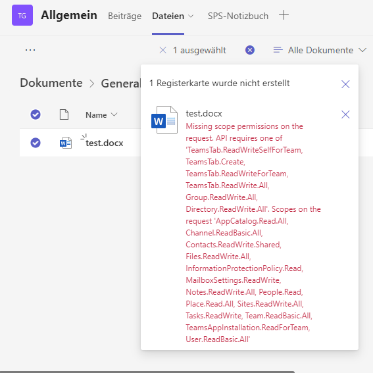The width and height of the screenshot is (373, 373).
Task: Click test.docx title in the notification
Action: tap(204, 113)
